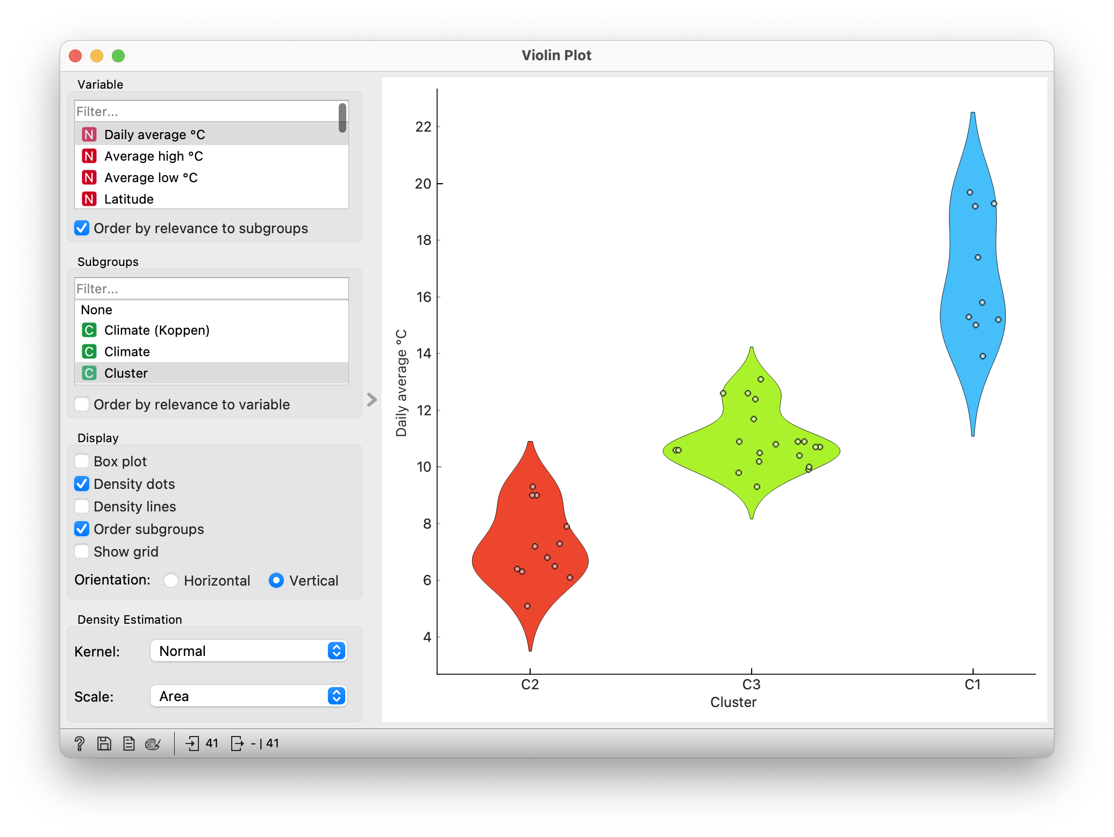
Task: Open the palette visual settings icon
Action: (153, 744)
